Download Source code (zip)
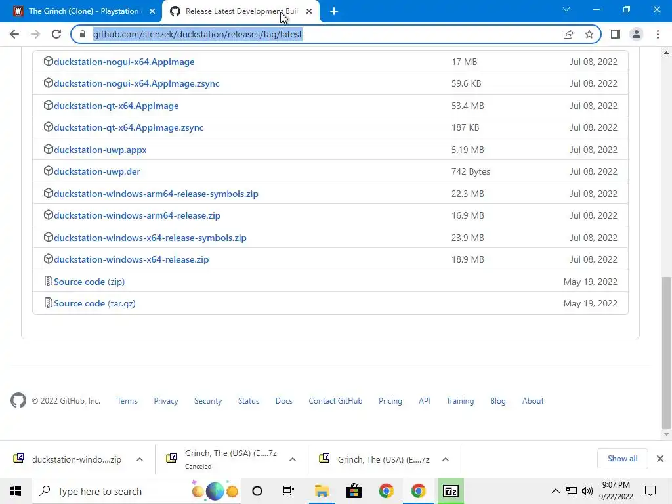Image resolution: width=672 pixels, height=504 pixels. (x=89, y=282)
